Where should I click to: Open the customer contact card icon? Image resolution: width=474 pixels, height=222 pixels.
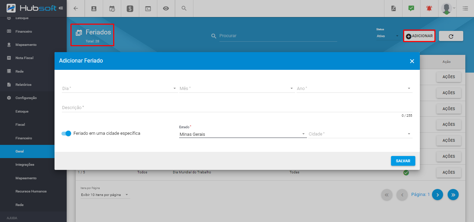(x=94, y=9)
